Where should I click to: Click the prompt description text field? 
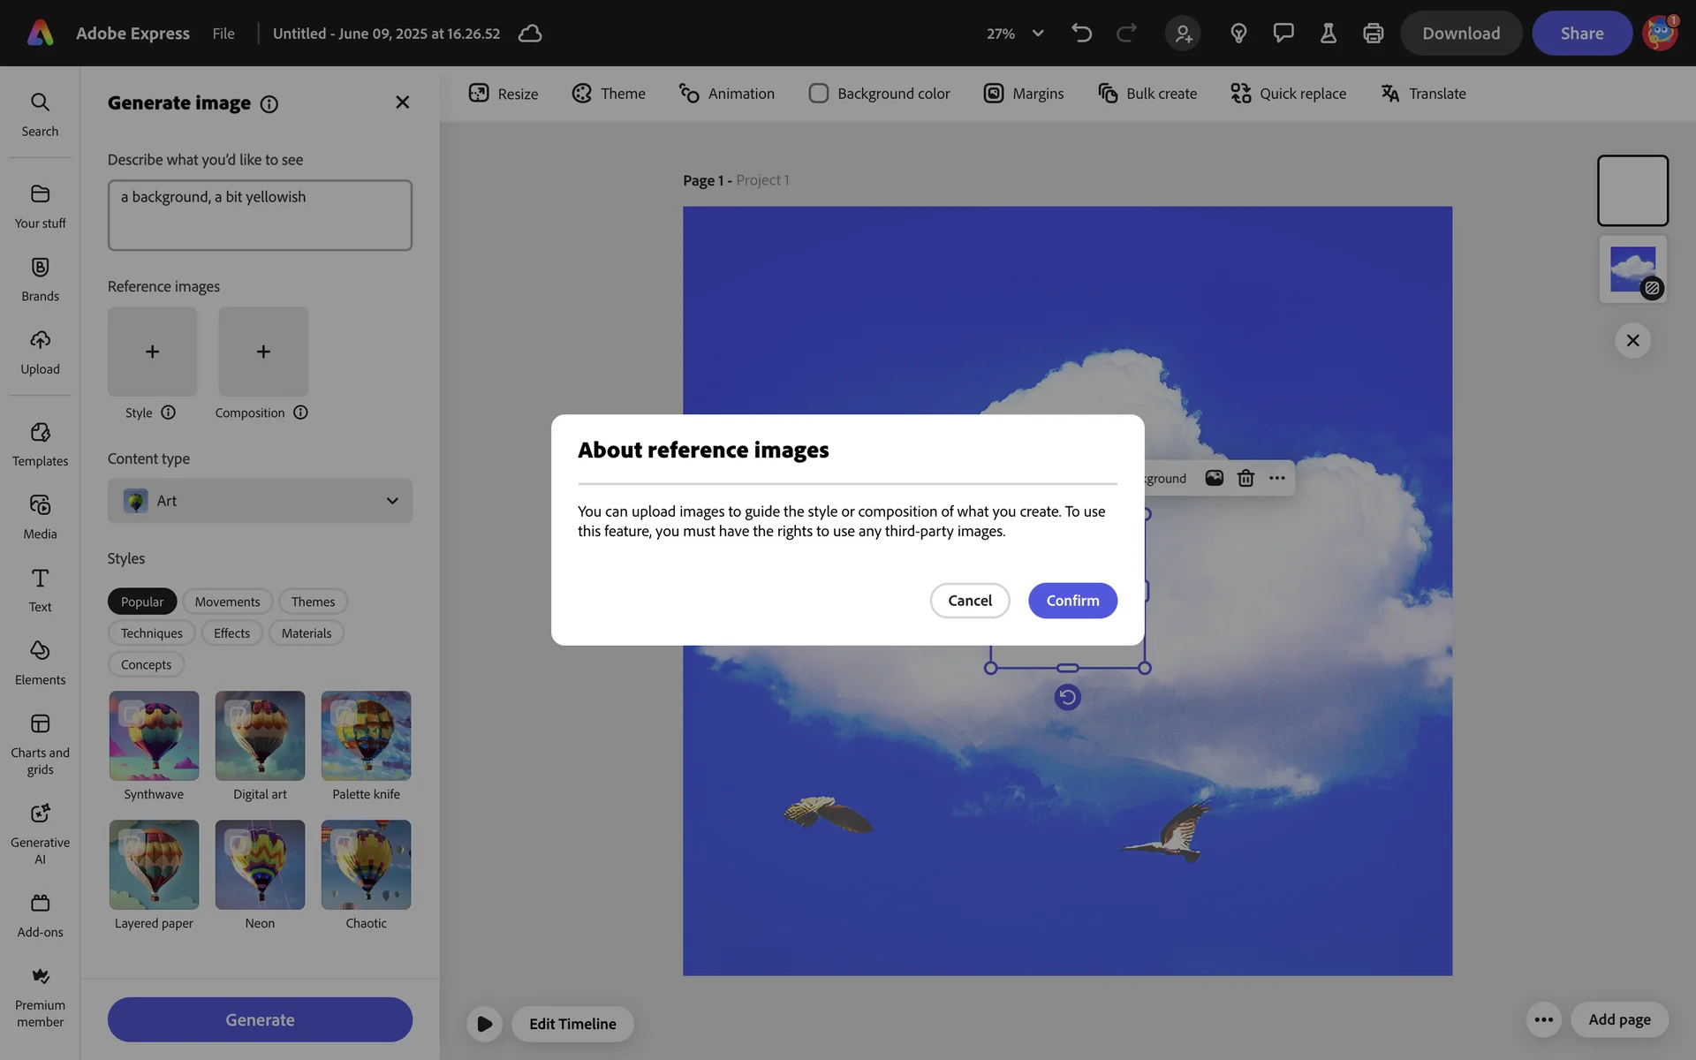click(260, 215)
